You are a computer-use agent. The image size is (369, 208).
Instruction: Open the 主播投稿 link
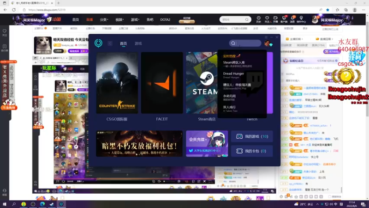point(294,39)
